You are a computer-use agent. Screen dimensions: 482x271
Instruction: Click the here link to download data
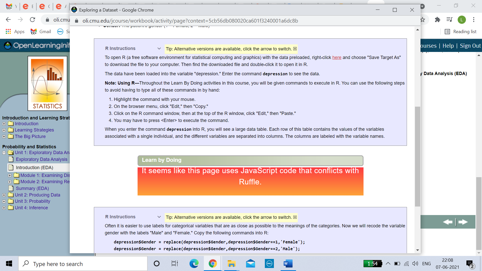point(337,57)
